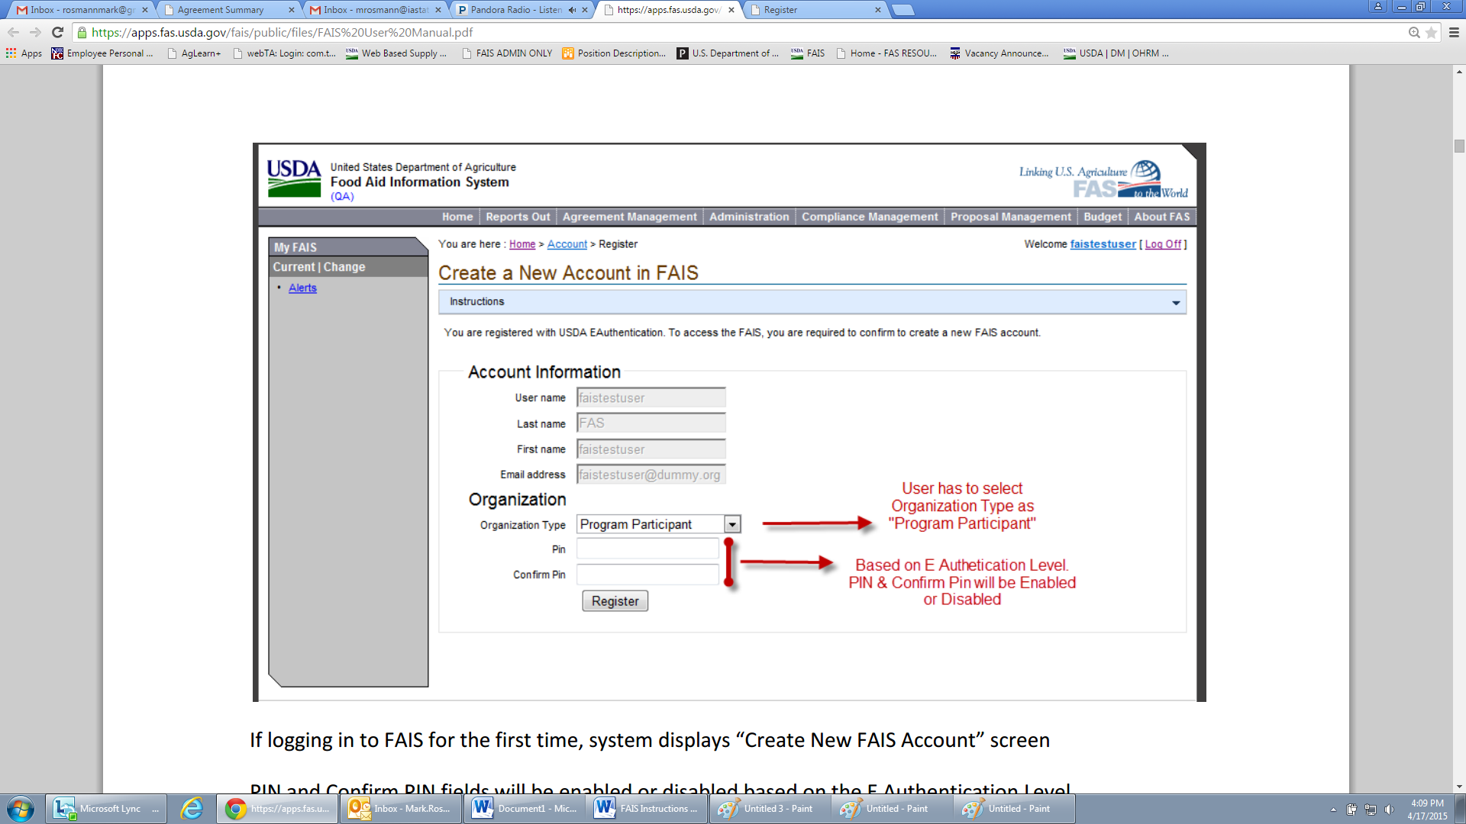Open Internet Explorer from taskbar

tap(192, 808)
